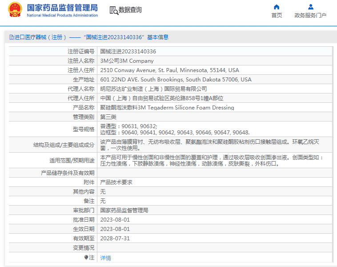Viewport: 337px width, 267px height.
Task: Click the 国家药品监督管理局 site title
Action: click(x=62, y=8)
